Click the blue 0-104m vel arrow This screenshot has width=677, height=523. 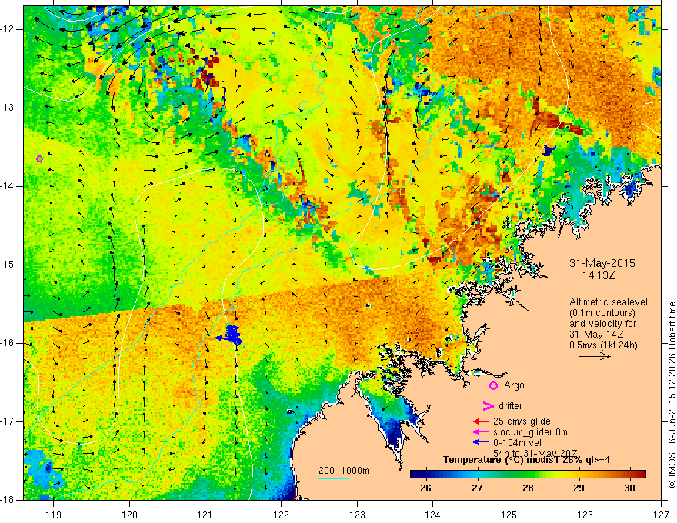point(481,442)
